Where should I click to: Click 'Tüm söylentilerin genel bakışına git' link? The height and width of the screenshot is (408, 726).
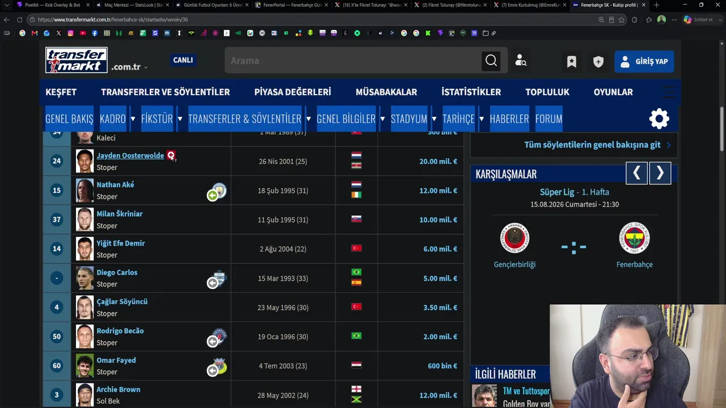[592, 144]
